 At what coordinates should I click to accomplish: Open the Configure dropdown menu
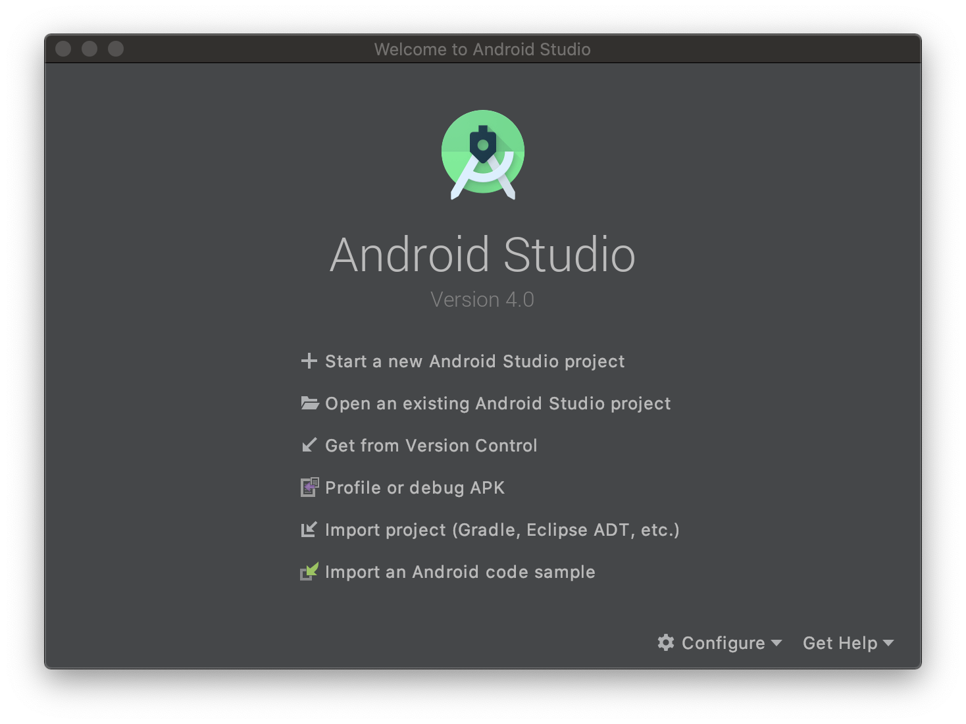tap(720, 643)
